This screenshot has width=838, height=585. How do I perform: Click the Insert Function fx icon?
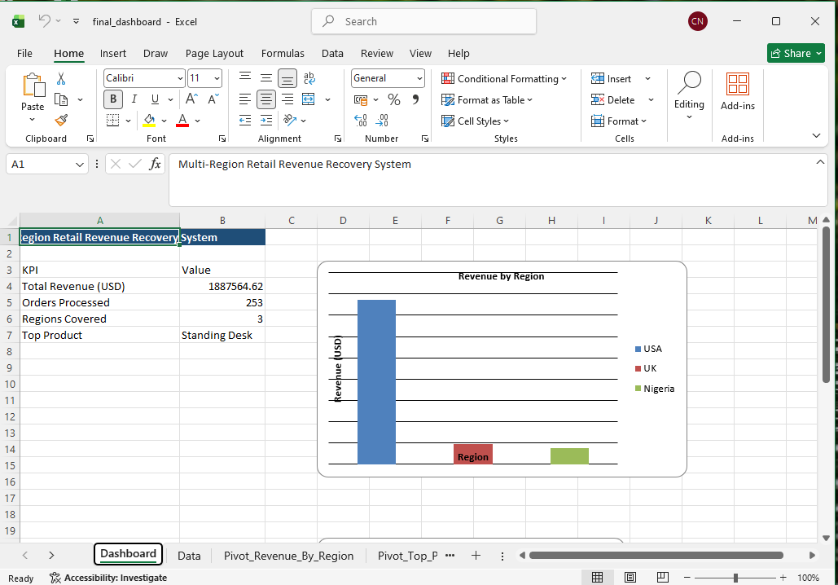point(155,164)
